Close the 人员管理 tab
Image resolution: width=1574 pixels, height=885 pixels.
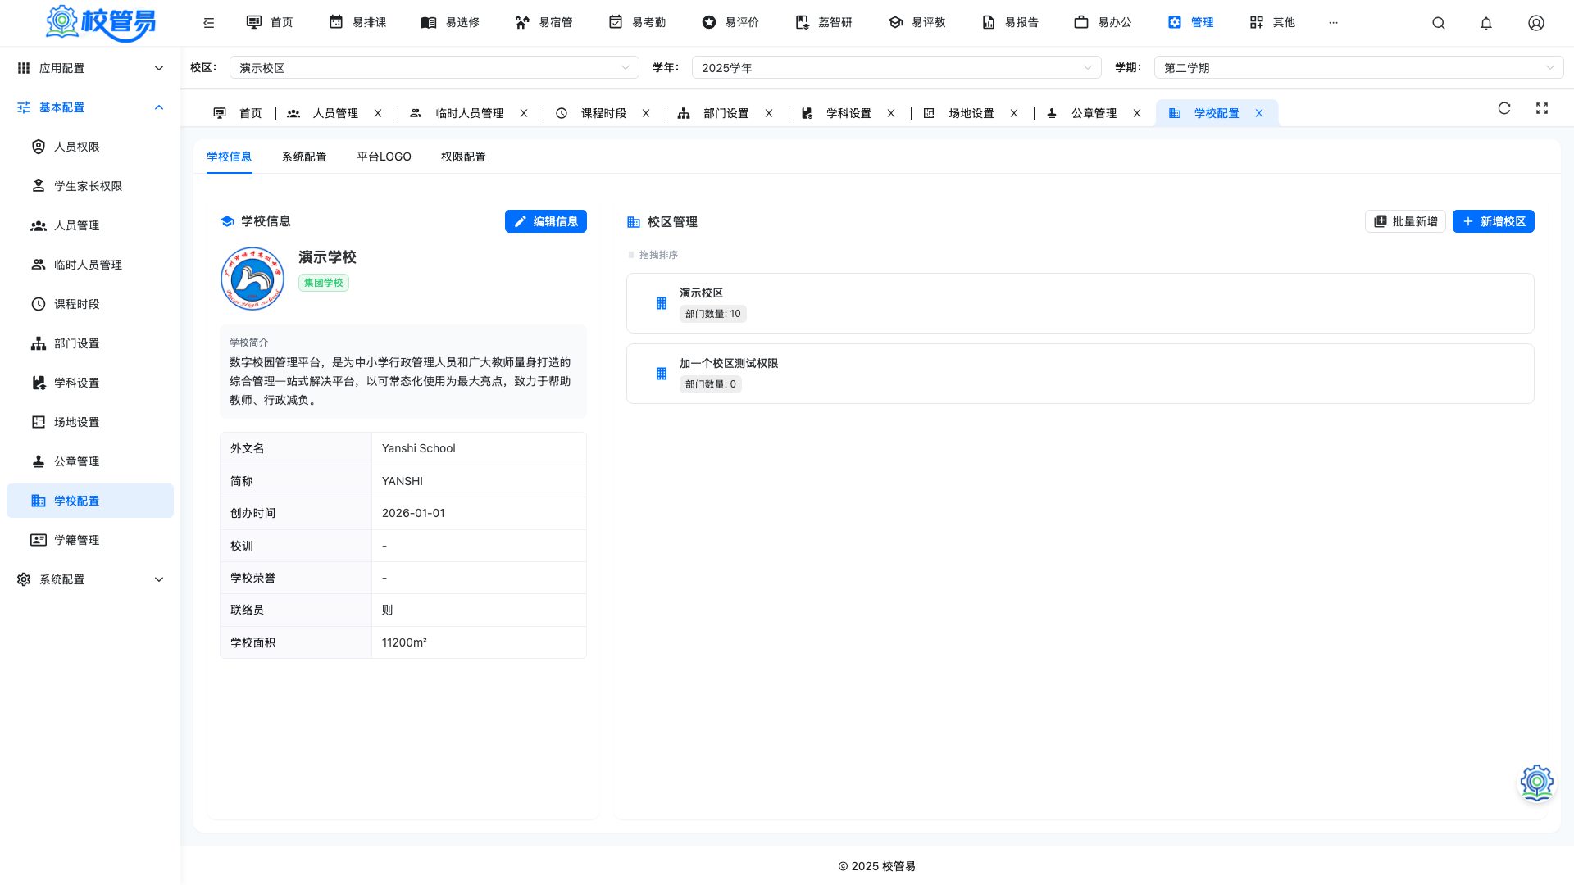click(x=378, y=113)
